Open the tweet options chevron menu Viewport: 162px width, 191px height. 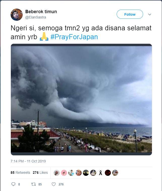point(150,14)
